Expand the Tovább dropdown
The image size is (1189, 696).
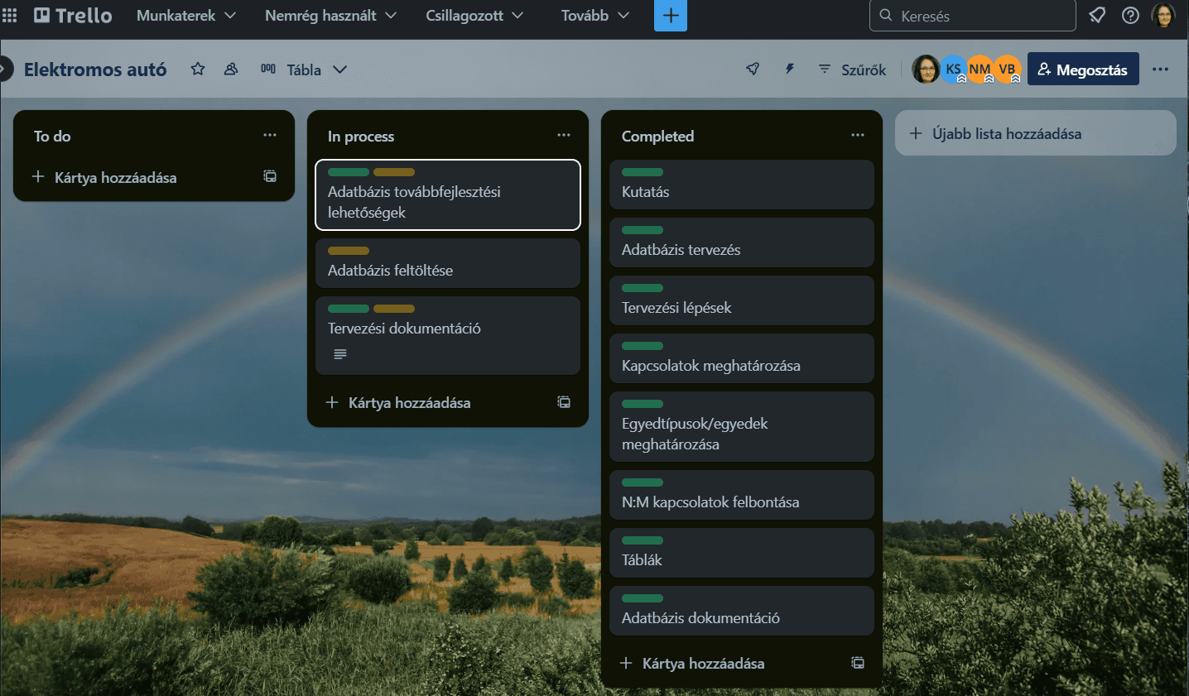pyautogui.click(x=595, y=16)
